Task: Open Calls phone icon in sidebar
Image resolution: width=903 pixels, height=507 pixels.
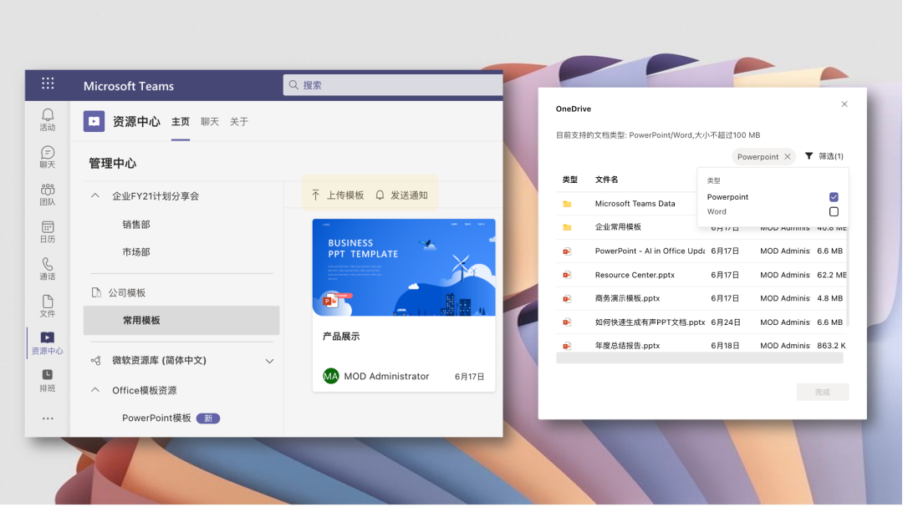Action: (x=47, y=269)
